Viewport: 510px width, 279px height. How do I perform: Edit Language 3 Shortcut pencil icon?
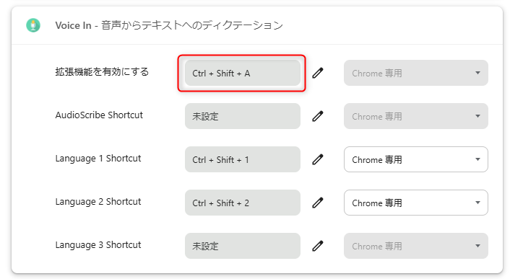tap(318, 246)
